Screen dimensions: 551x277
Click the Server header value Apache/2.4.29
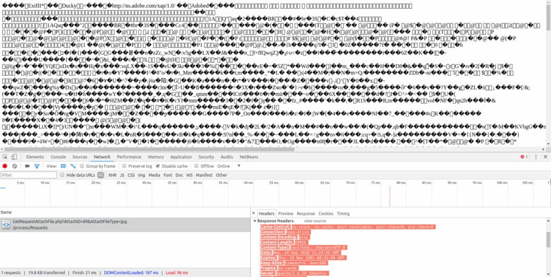coord(302,273)
